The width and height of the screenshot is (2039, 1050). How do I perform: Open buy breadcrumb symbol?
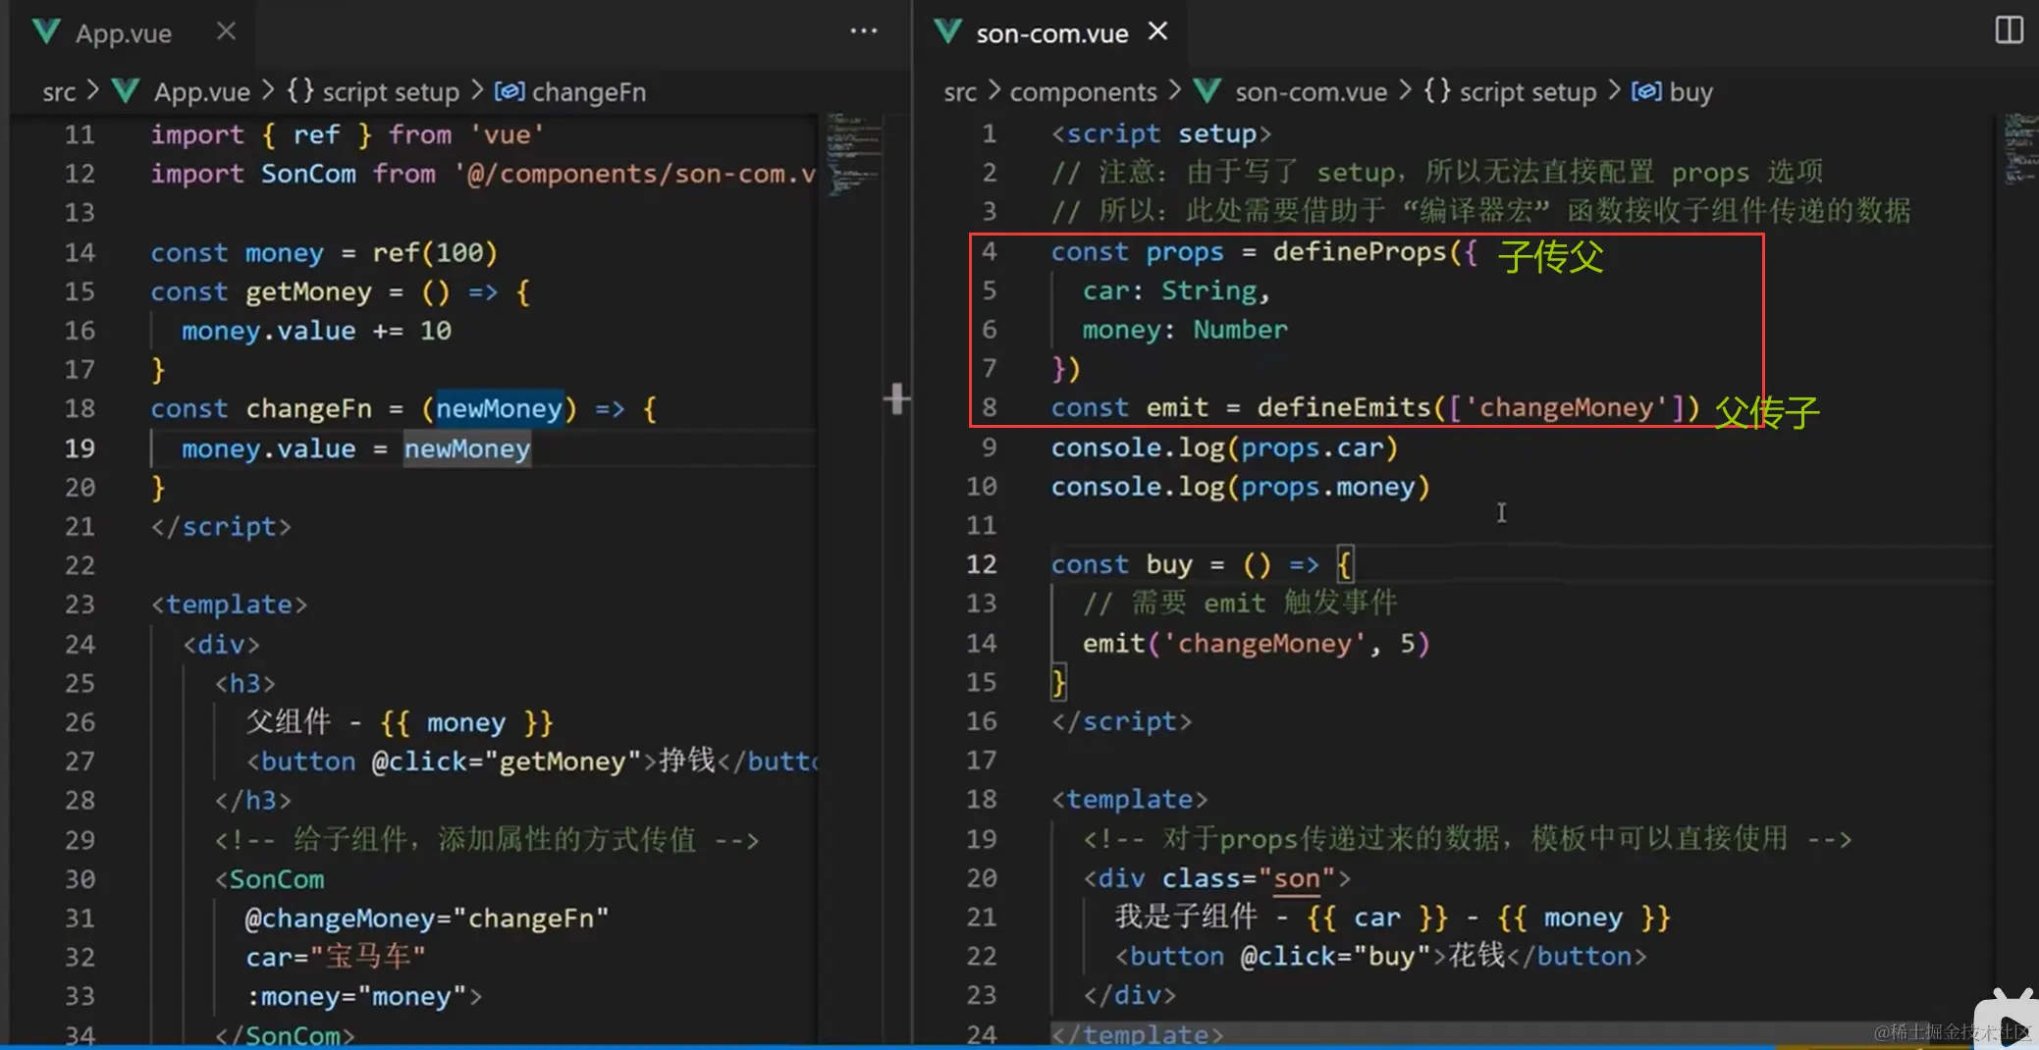click(1690, 92)
